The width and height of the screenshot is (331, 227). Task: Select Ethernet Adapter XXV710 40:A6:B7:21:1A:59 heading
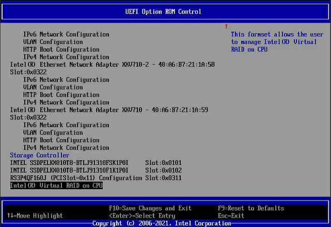109,110
